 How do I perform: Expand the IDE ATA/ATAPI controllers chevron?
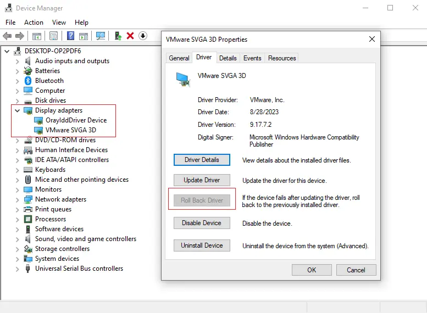click(17, 160)
